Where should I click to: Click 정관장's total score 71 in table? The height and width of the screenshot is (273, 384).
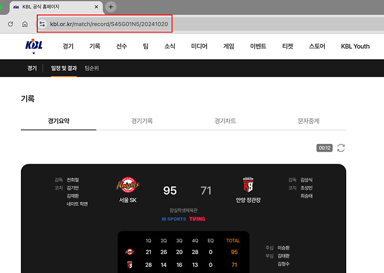[234, 265]
